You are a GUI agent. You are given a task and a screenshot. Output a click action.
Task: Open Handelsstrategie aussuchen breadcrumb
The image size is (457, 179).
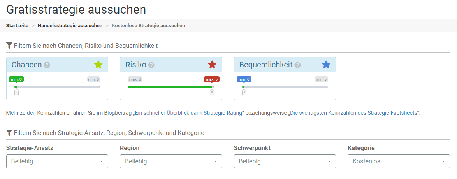(x=70, y=25)
